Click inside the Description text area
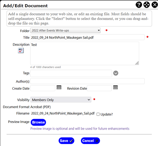The height and width of the screenshot is (146, 158). 85,54
